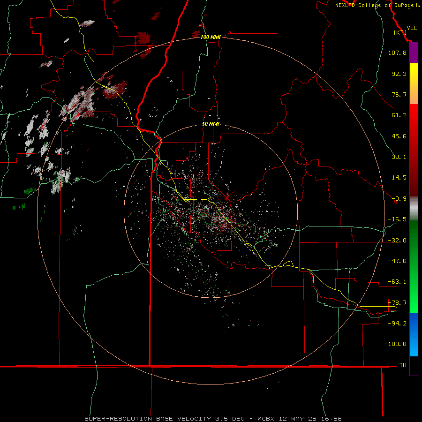Click the yellow-orange segment of the color bar
This screenshot has height=422, width=422.
414,83
